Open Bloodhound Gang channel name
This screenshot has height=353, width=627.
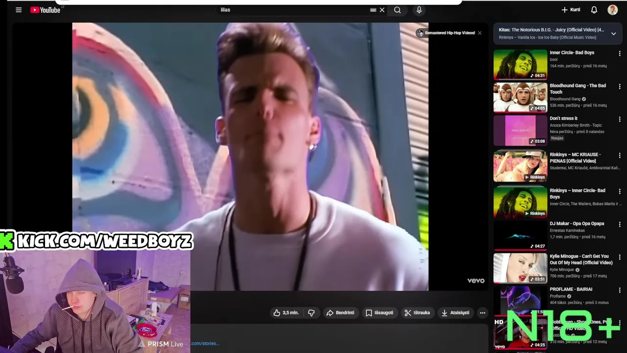tap(565, 99)
